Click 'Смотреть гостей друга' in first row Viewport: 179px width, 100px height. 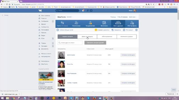pyautogui.click(x=128, y=55)
